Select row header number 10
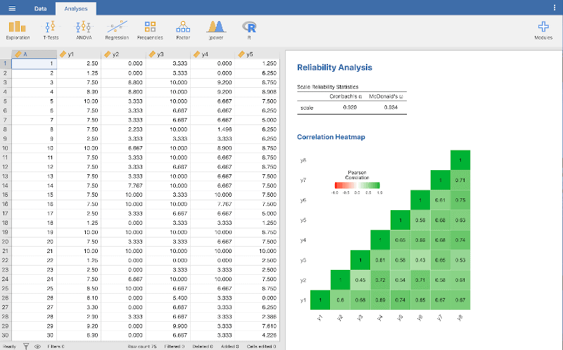 point(5,148)
